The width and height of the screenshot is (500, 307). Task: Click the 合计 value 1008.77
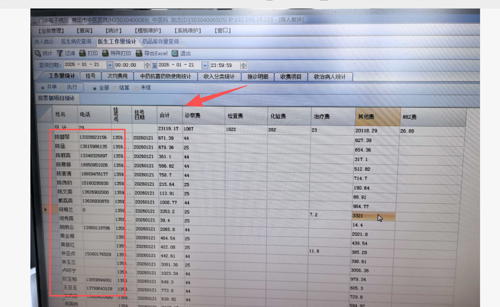coord(168,202)
